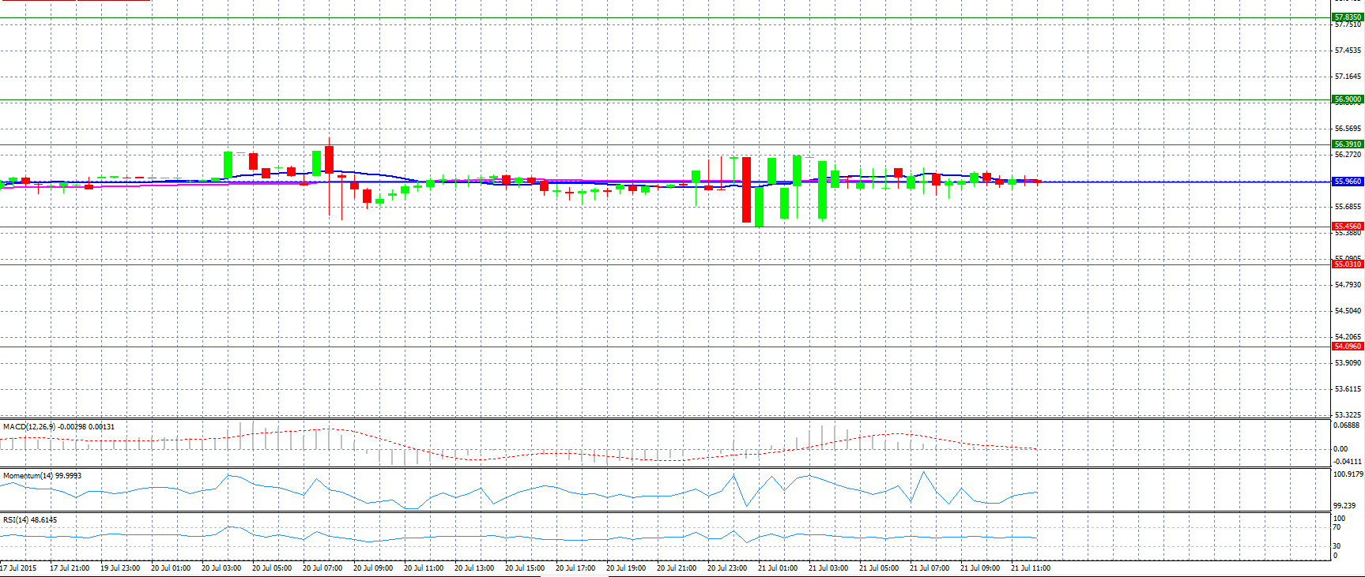Select the 17 Jul 21:00 time label

70,568
